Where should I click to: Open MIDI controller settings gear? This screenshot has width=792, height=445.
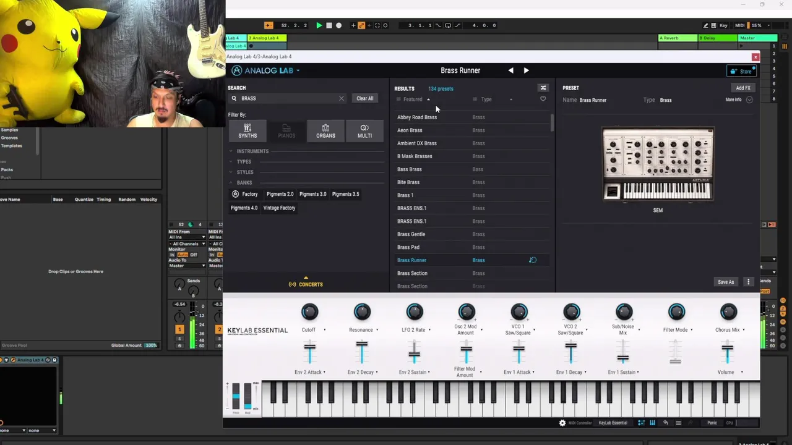pyautogui.click(x=562, y=423)
